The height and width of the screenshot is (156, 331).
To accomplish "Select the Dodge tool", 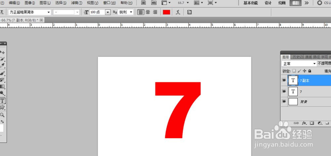I will pyautogui.click(x=2, y=93).
